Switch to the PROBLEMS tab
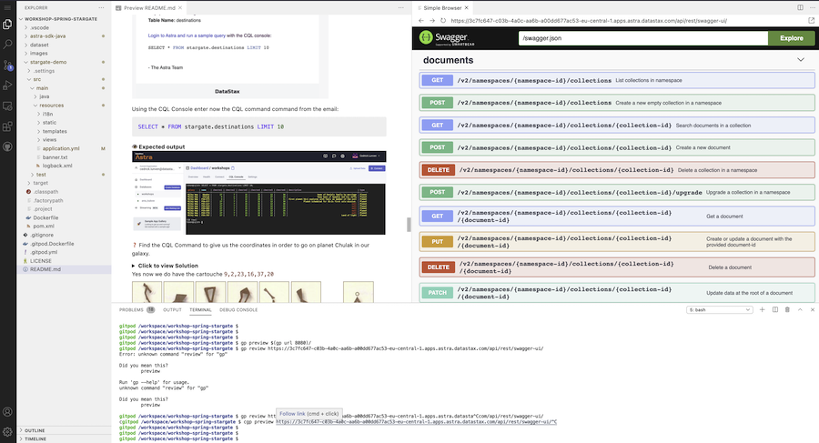 pos(136,310)
